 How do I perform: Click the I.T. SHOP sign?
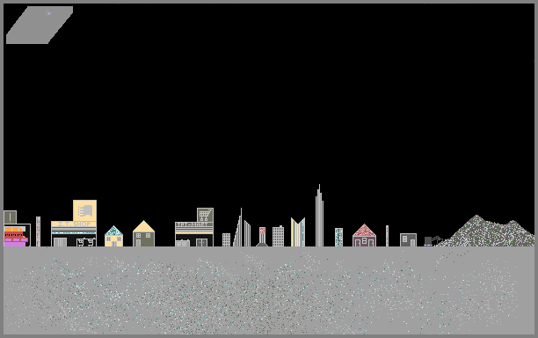74,224
